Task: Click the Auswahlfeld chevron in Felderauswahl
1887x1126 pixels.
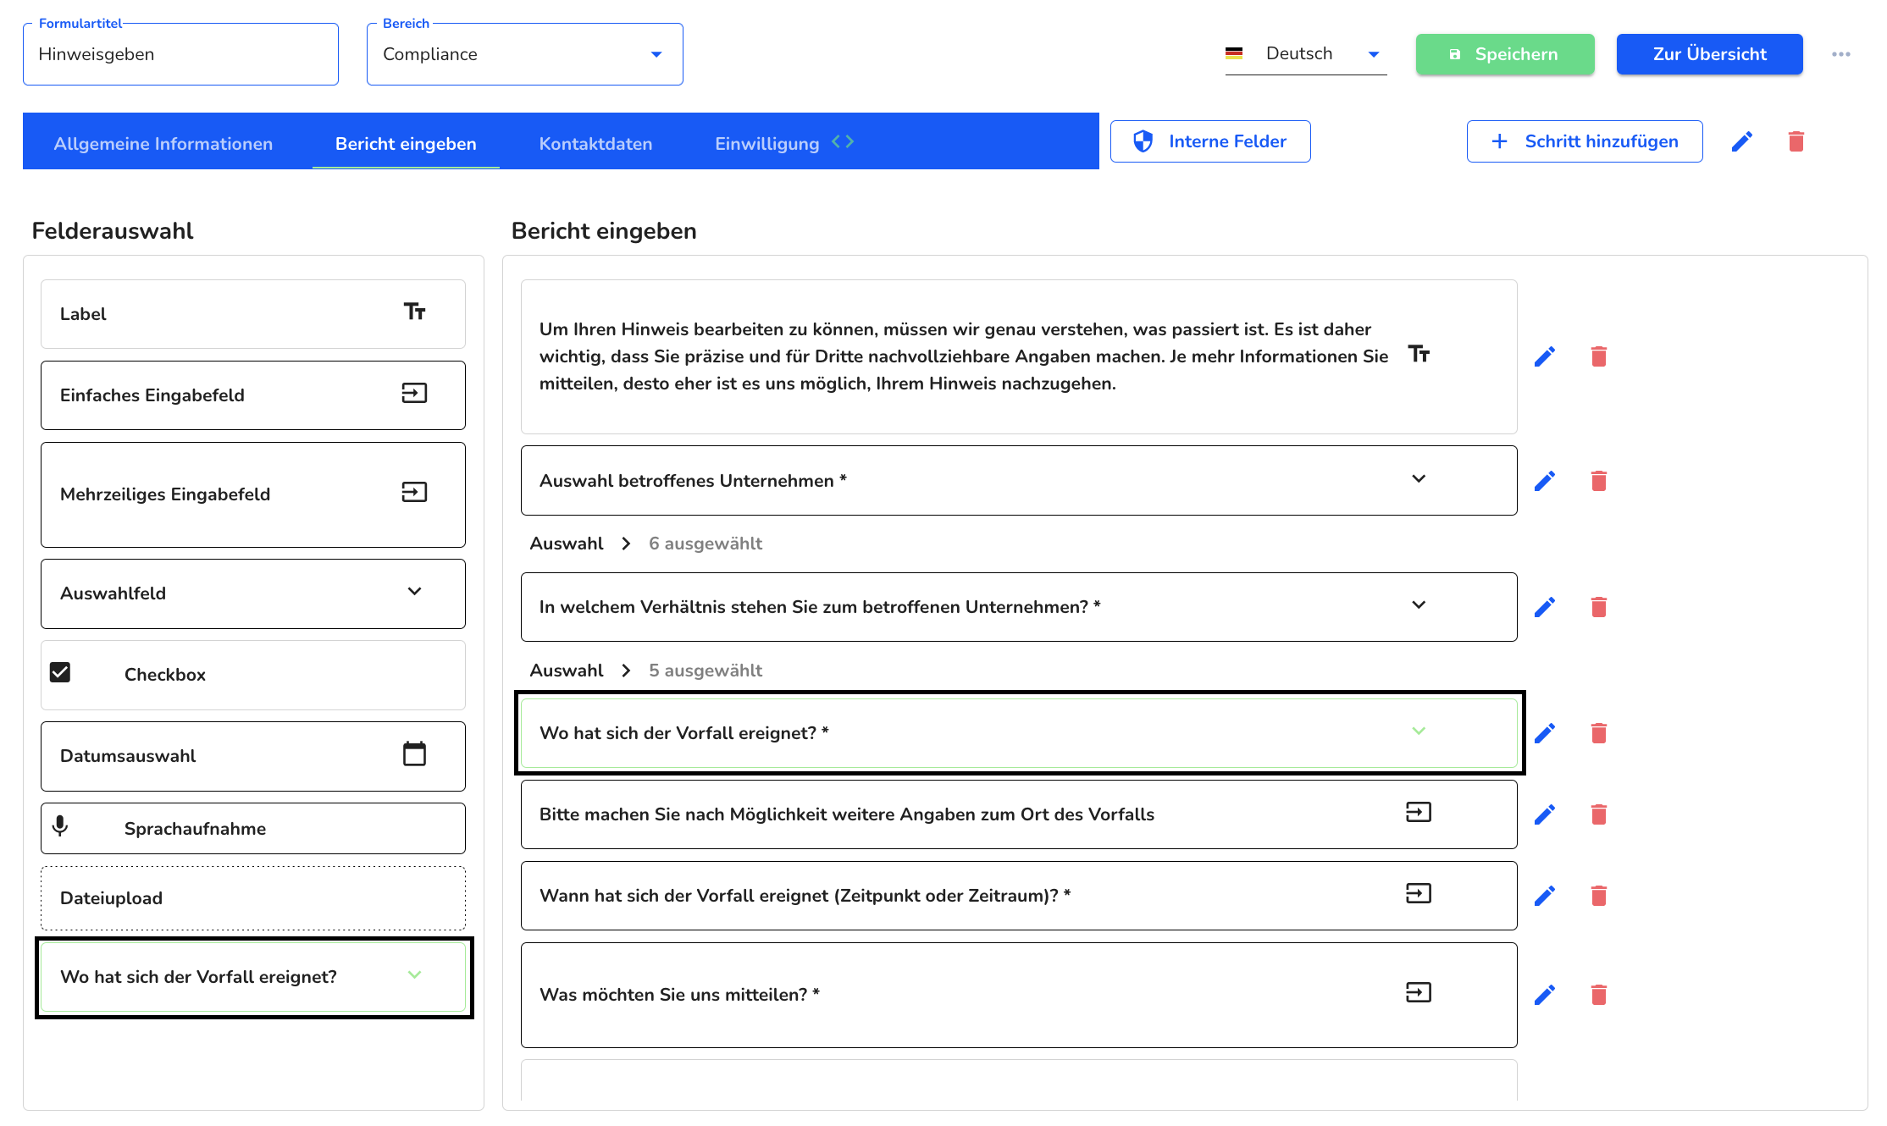Action: (x=414, y=591)
